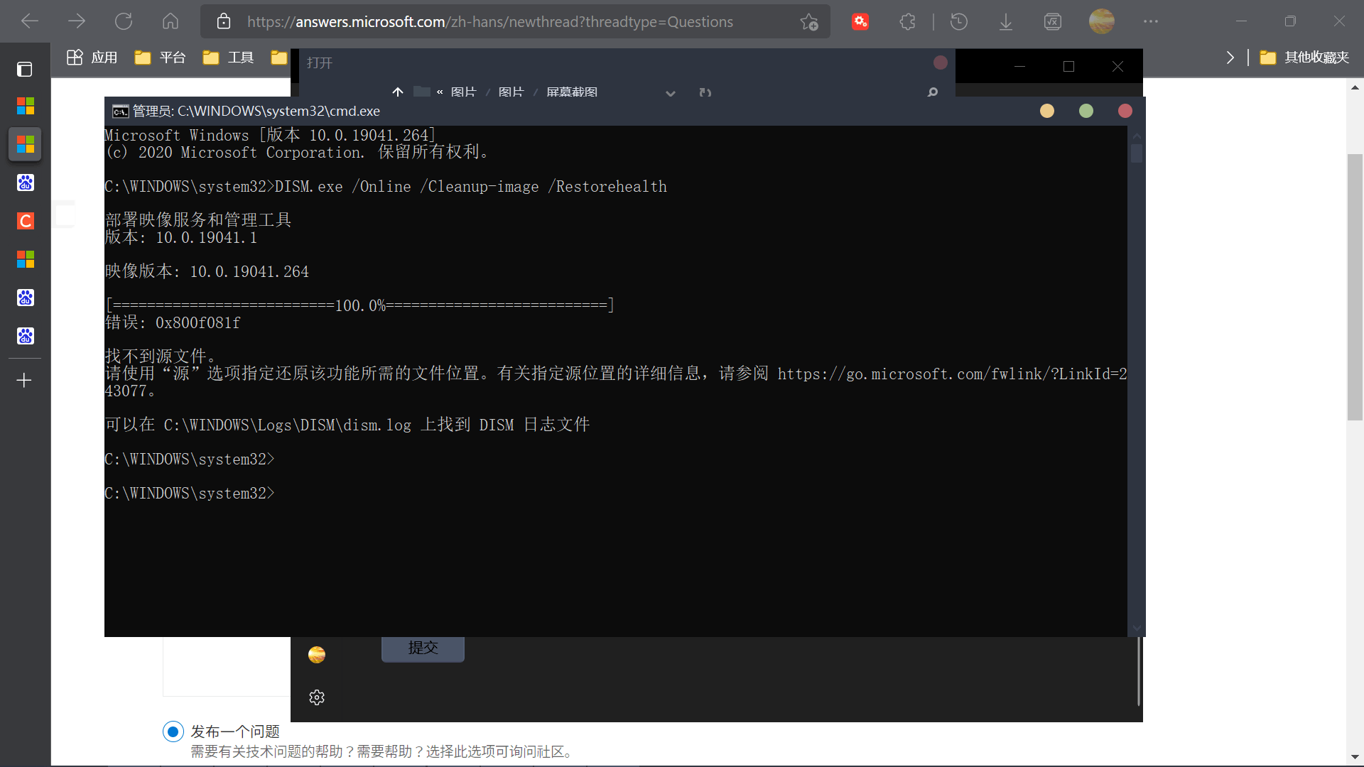1364x767 pixels.
Task: Toggle the vertical tabs pane icon
Action: [25, 69]
